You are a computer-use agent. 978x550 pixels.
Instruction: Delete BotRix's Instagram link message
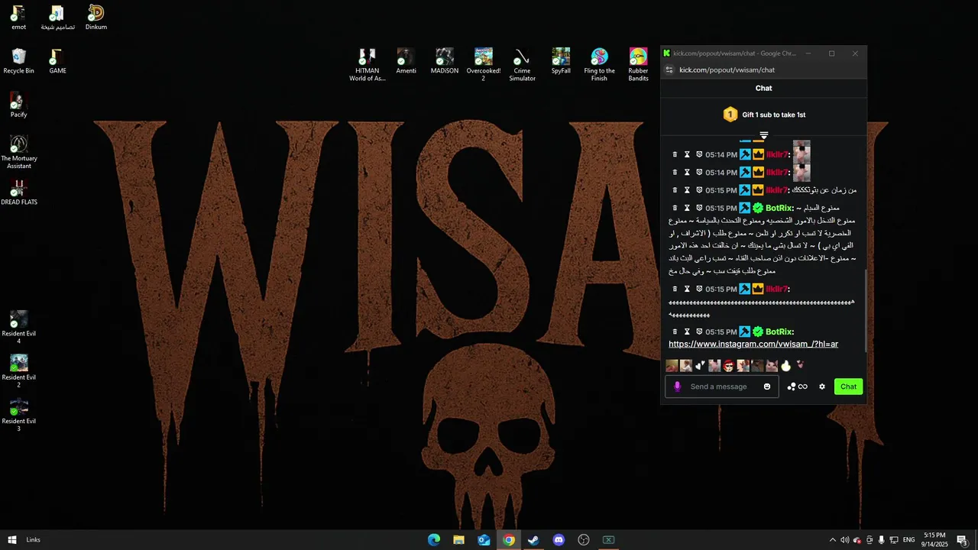675,332
